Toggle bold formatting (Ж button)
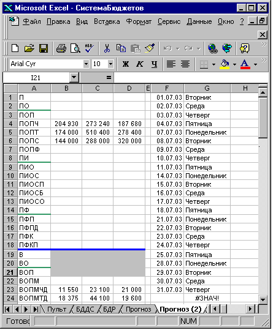Screen dimensions: 273x333 [126, 64]
